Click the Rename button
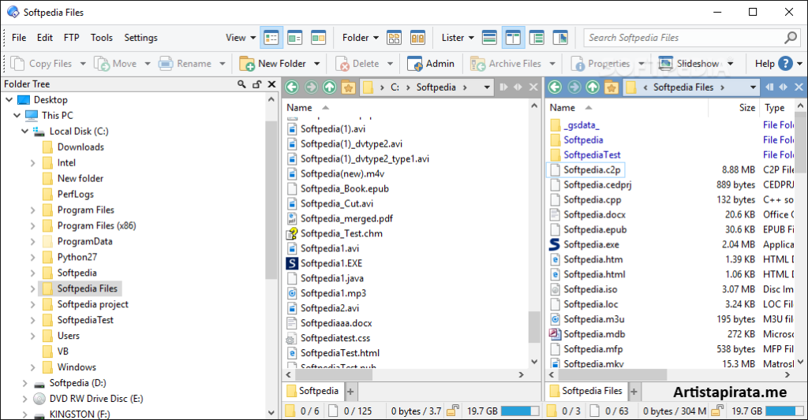This screenshot has width=808, height=420. tap(185, 63)
